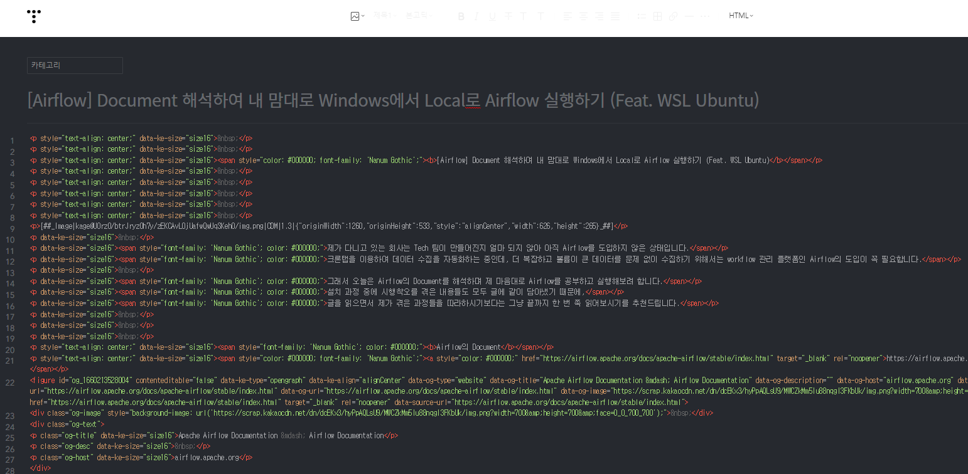Open the 제목1 heading style dropdown

point(385,15)
